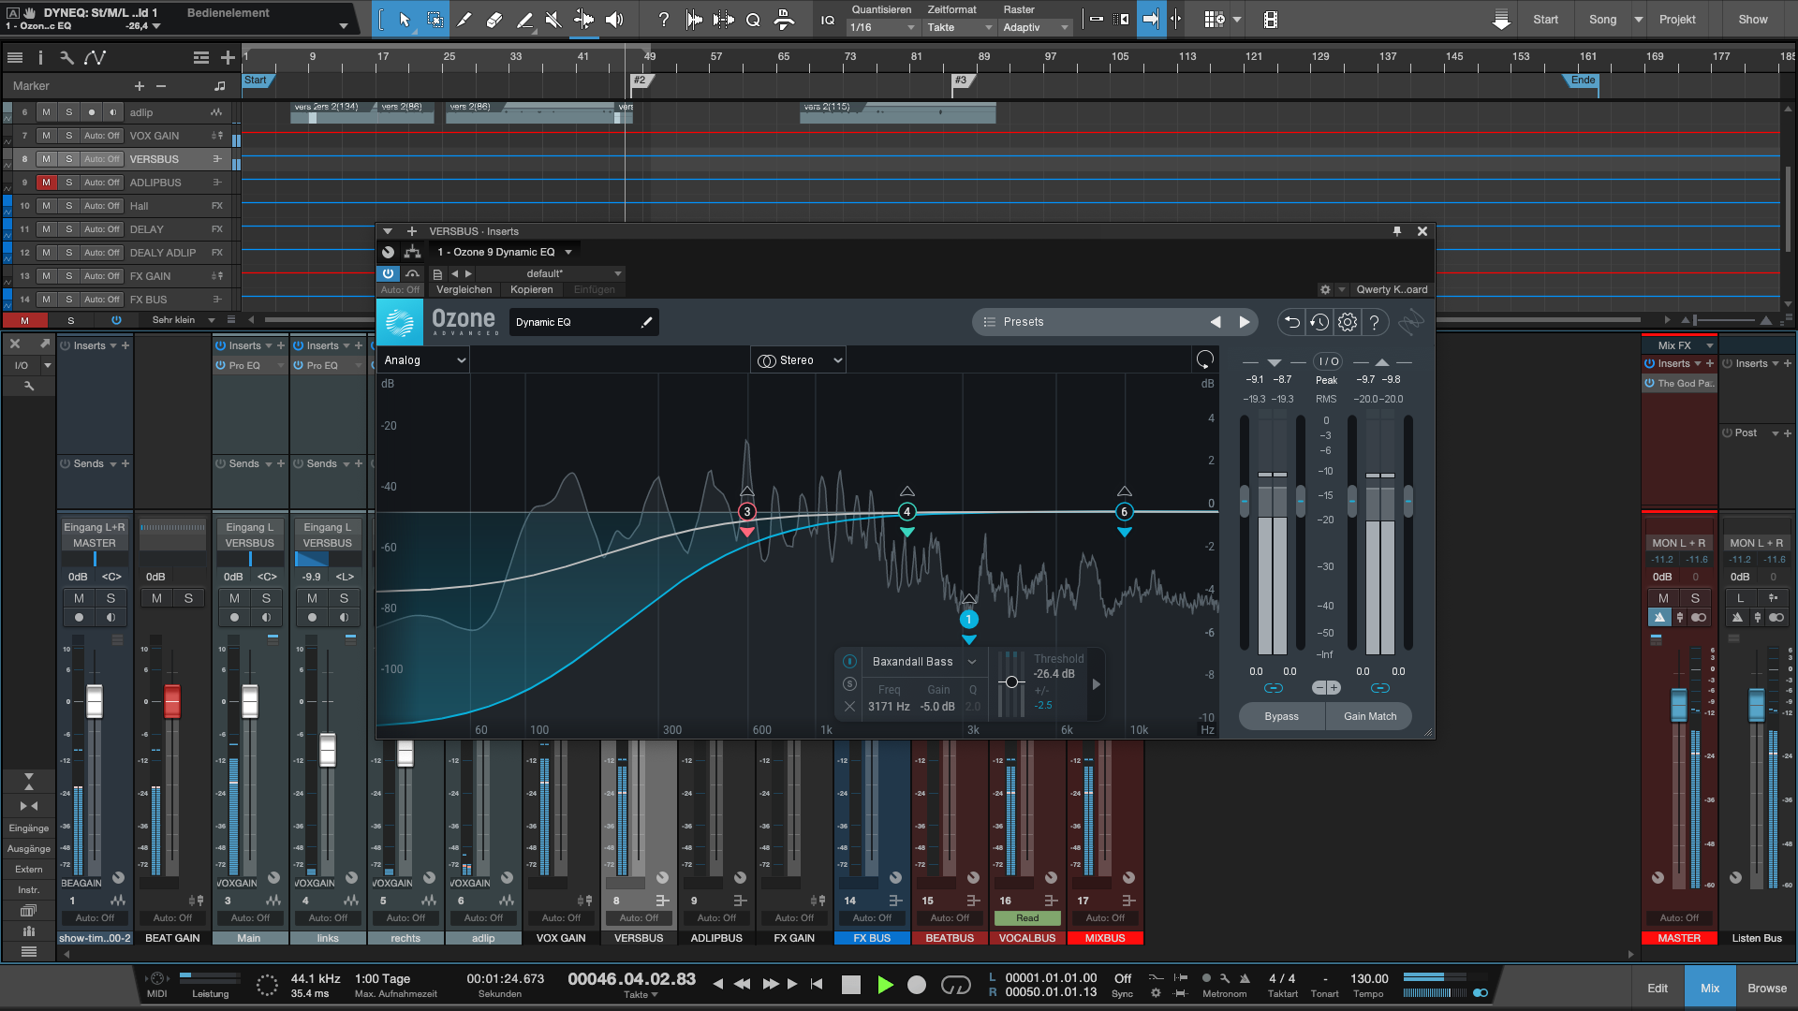Return to zero in transport
The image size is (1798, 1011).
click(817, 984)
